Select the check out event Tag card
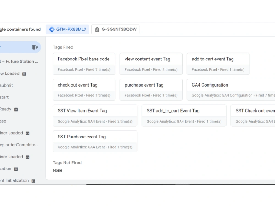The height and width of the screenshot is (206, 275). point(84,89)
